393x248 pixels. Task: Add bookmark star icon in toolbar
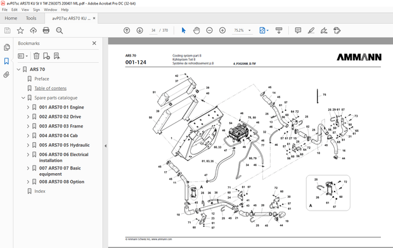point(20,30)
